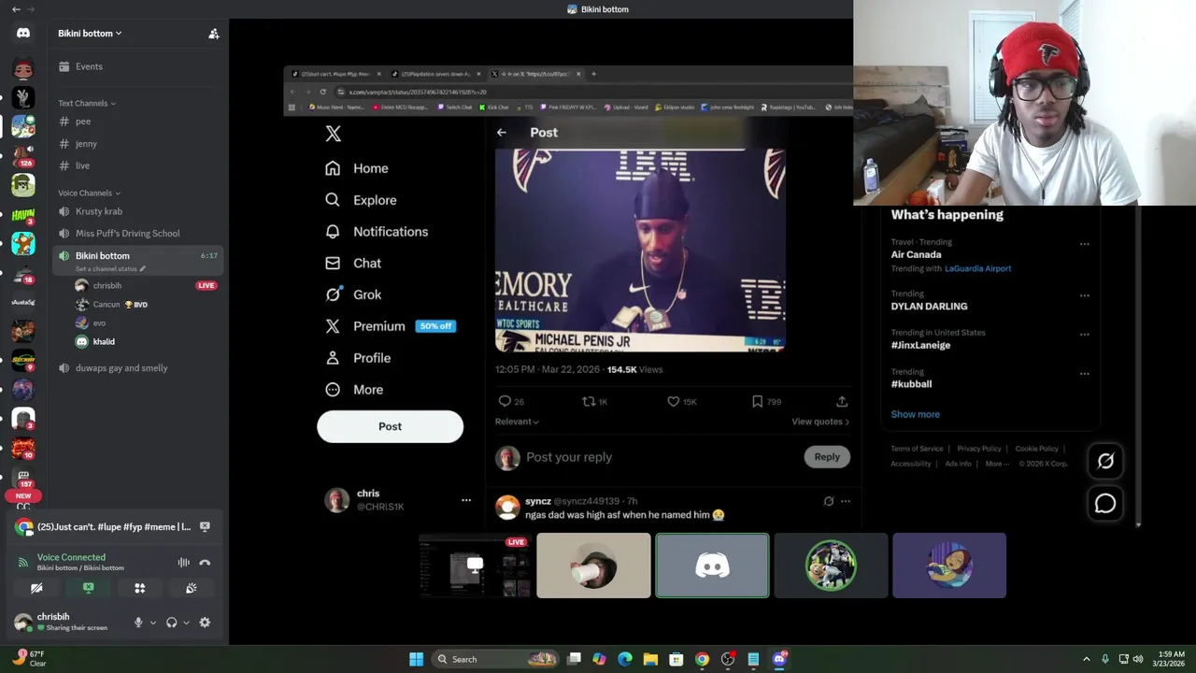Expand the Bikini bottom server dropdown
This screenshot has height=673, width=1196.
click(90, 34)
